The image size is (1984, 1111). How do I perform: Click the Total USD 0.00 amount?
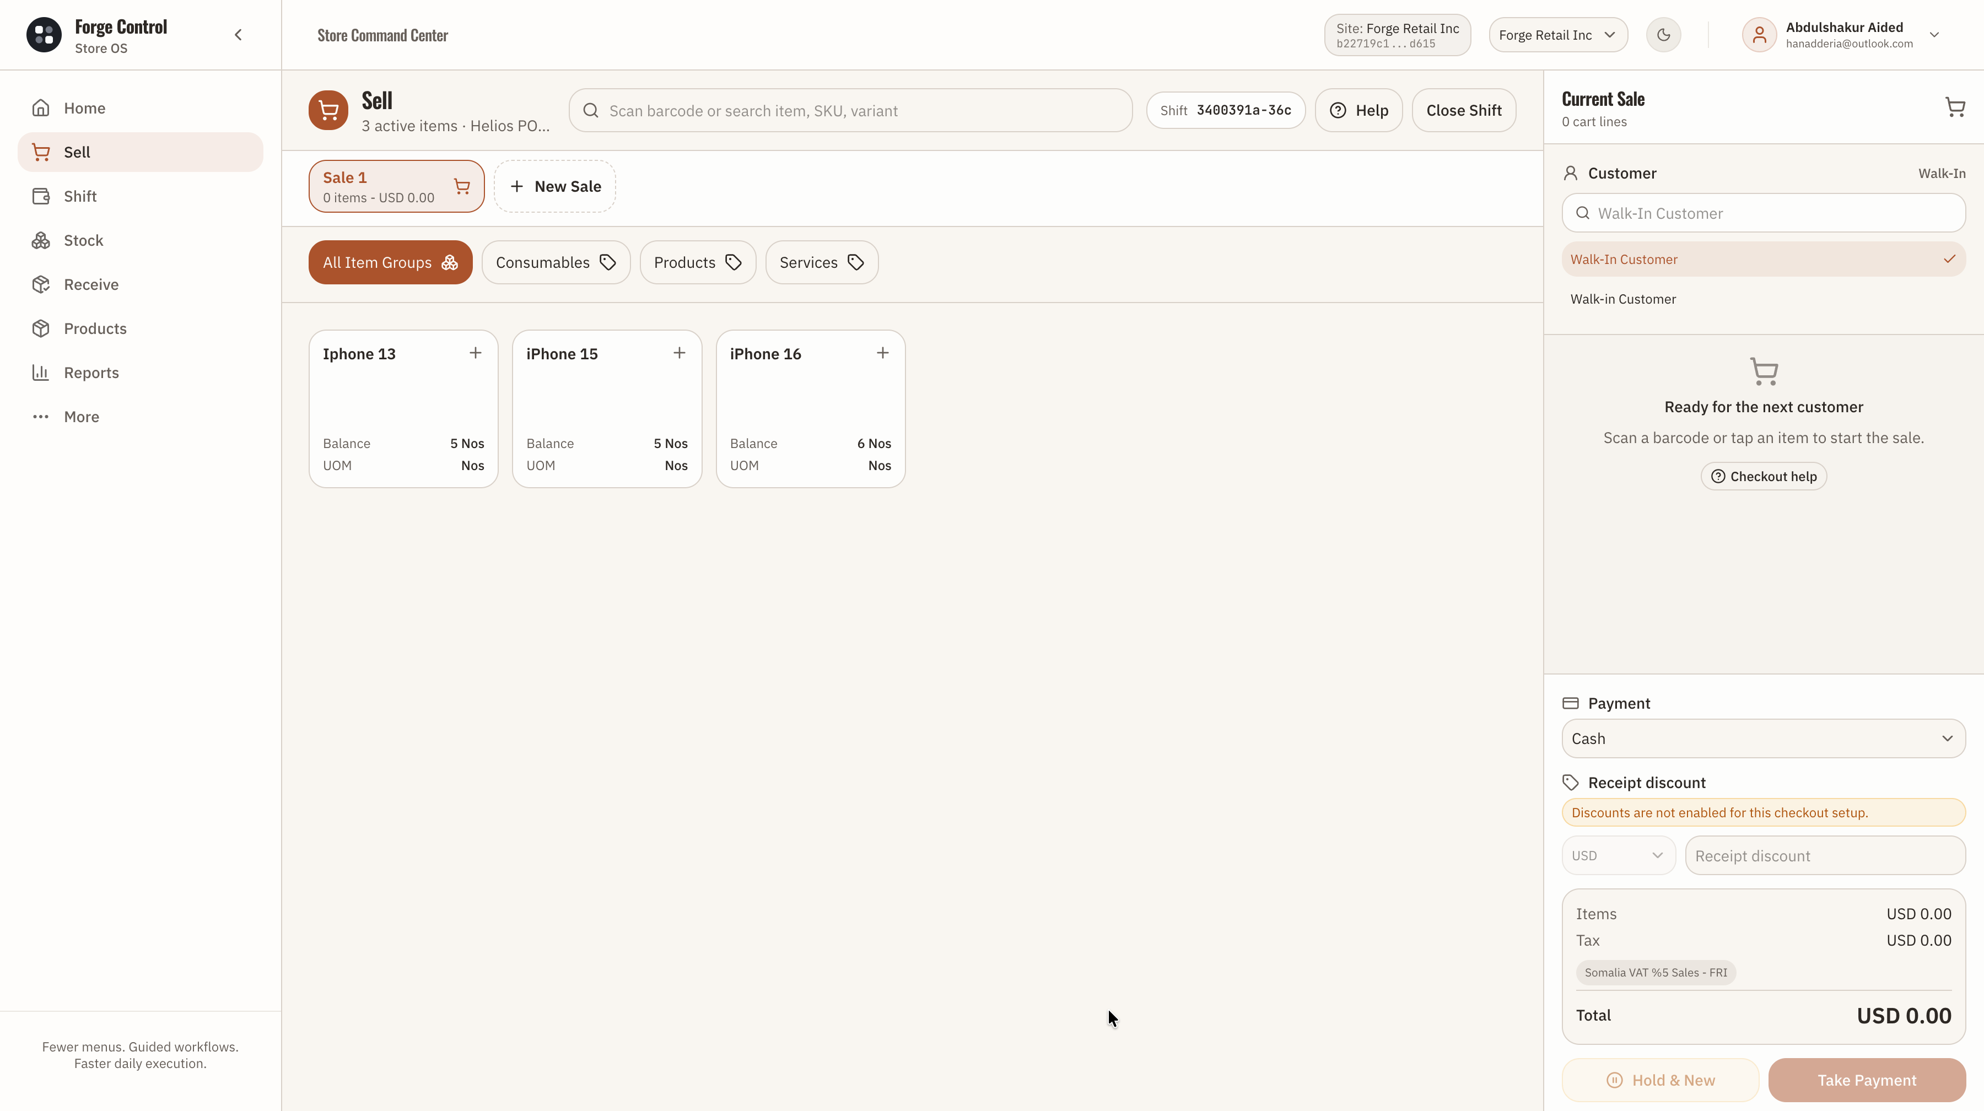[1904, 1016]
